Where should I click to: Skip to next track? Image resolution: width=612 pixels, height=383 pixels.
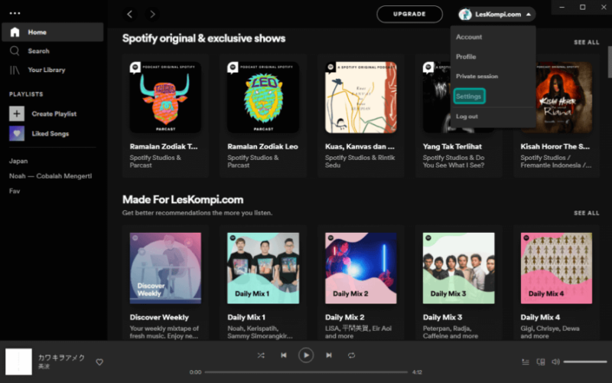click(x=329, y=355)
